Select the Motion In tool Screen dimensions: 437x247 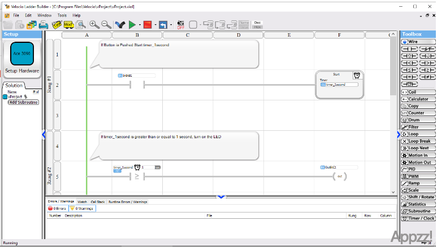418,155
